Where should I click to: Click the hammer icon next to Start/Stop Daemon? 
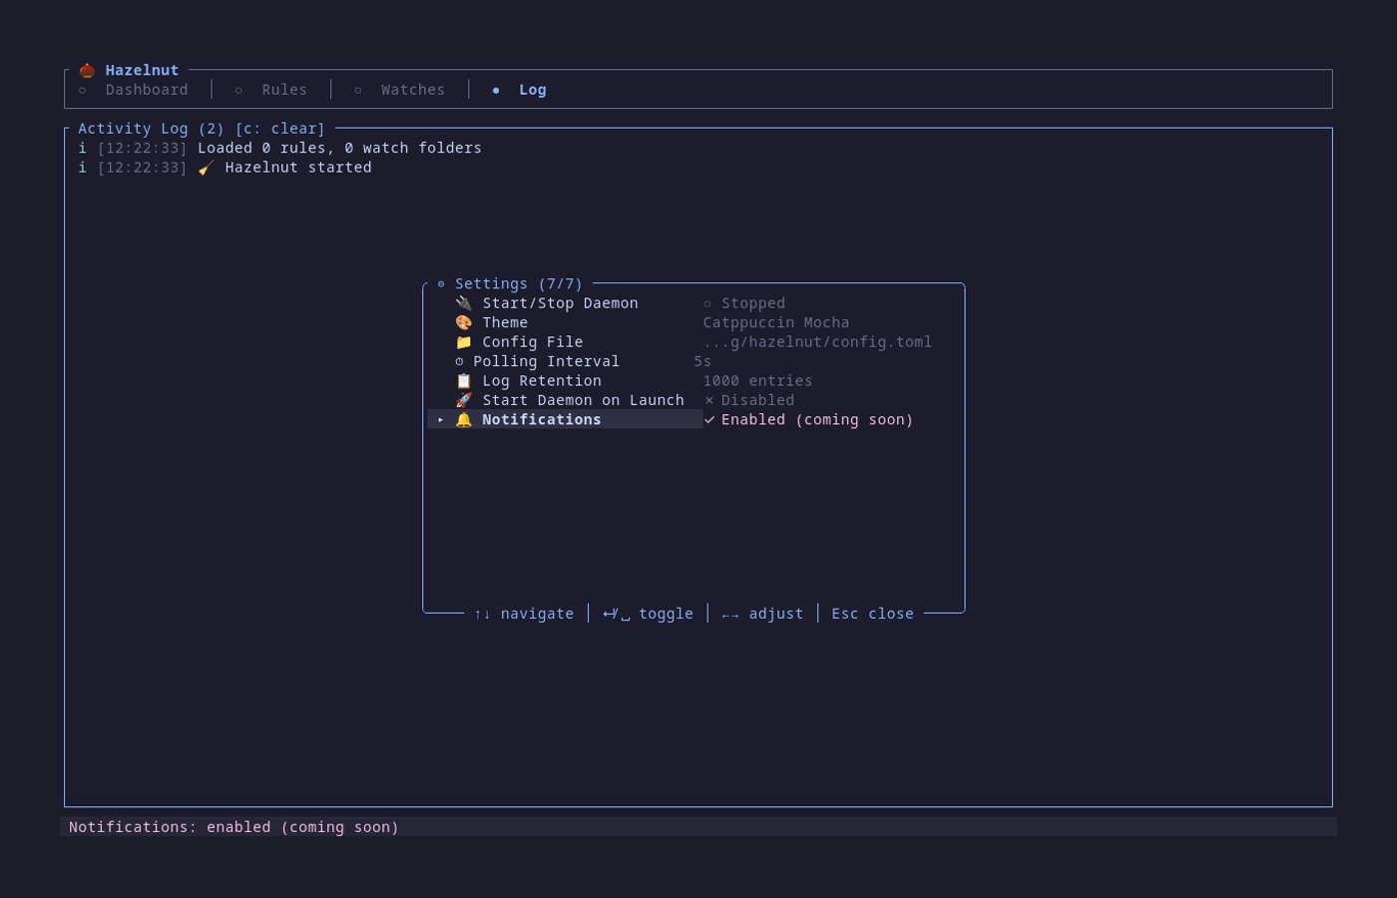[463, 302]
